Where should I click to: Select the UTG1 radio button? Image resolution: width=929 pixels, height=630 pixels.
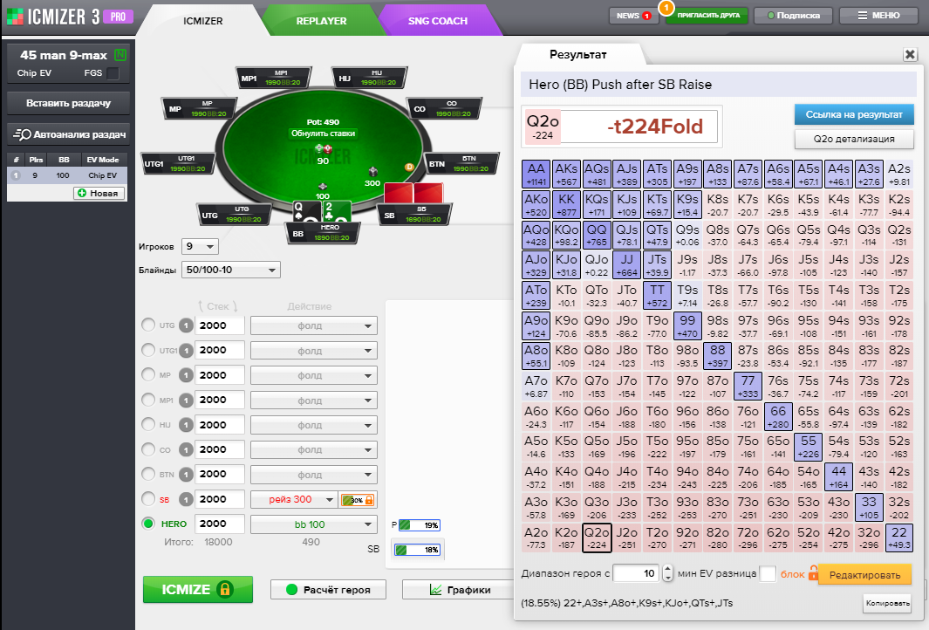148,350
